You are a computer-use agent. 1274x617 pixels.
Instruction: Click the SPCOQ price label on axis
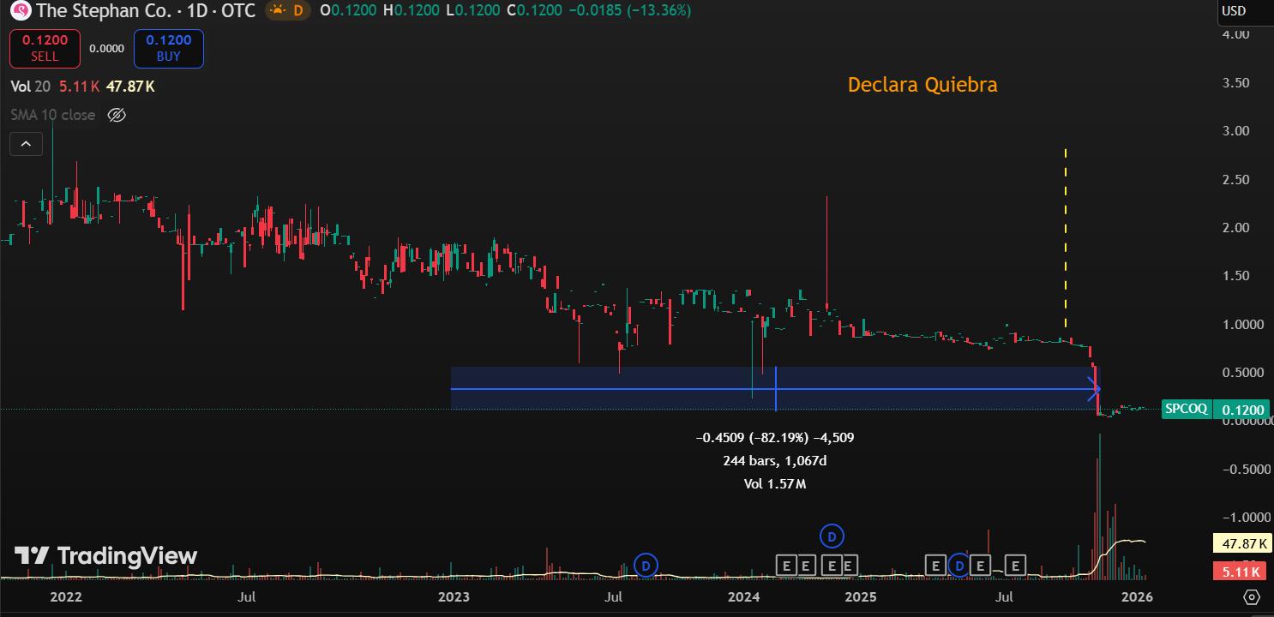coord(1185,409)
